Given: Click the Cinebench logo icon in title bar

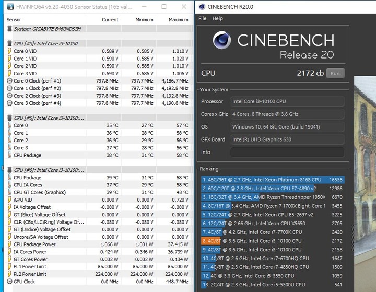Looking at the screenshot, I should point(202,7).
